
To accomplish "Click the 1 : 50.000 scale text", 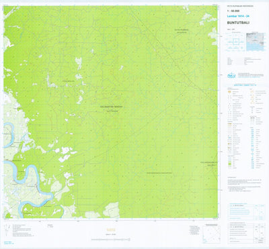I will point(233,11).
